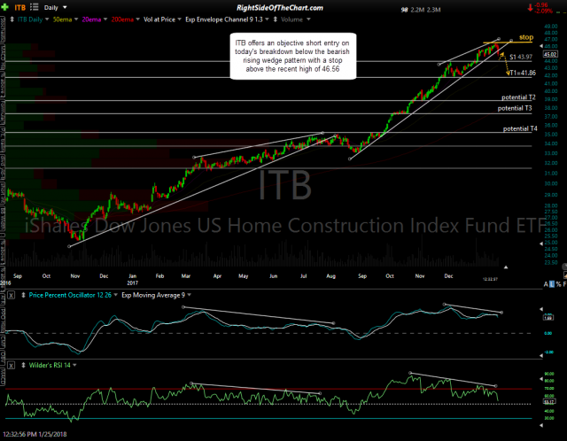Open Exp Moving Average 9 menu
The height and width of the screenshot is (441, 567).
156,295
